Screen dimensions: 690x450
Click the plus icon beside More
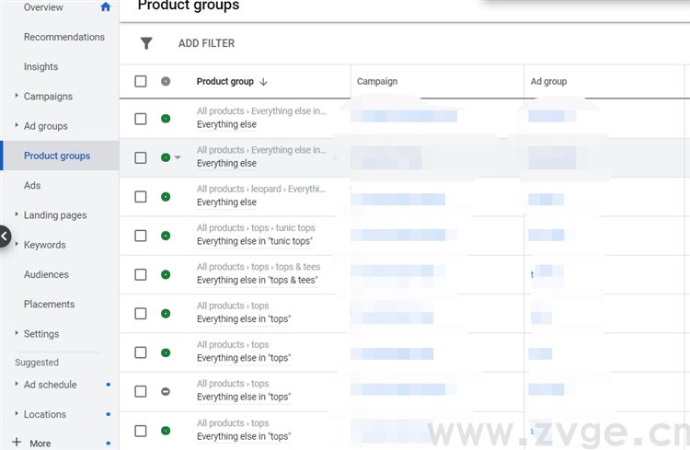pos(17,443)
